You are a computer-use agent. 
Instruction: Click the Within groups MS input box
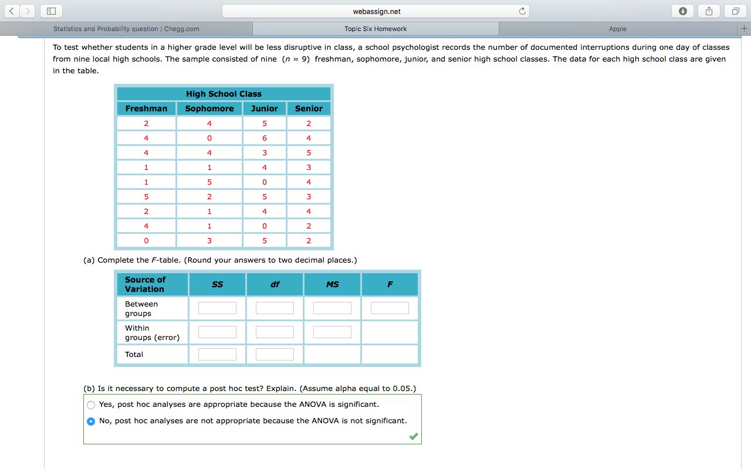332,332
